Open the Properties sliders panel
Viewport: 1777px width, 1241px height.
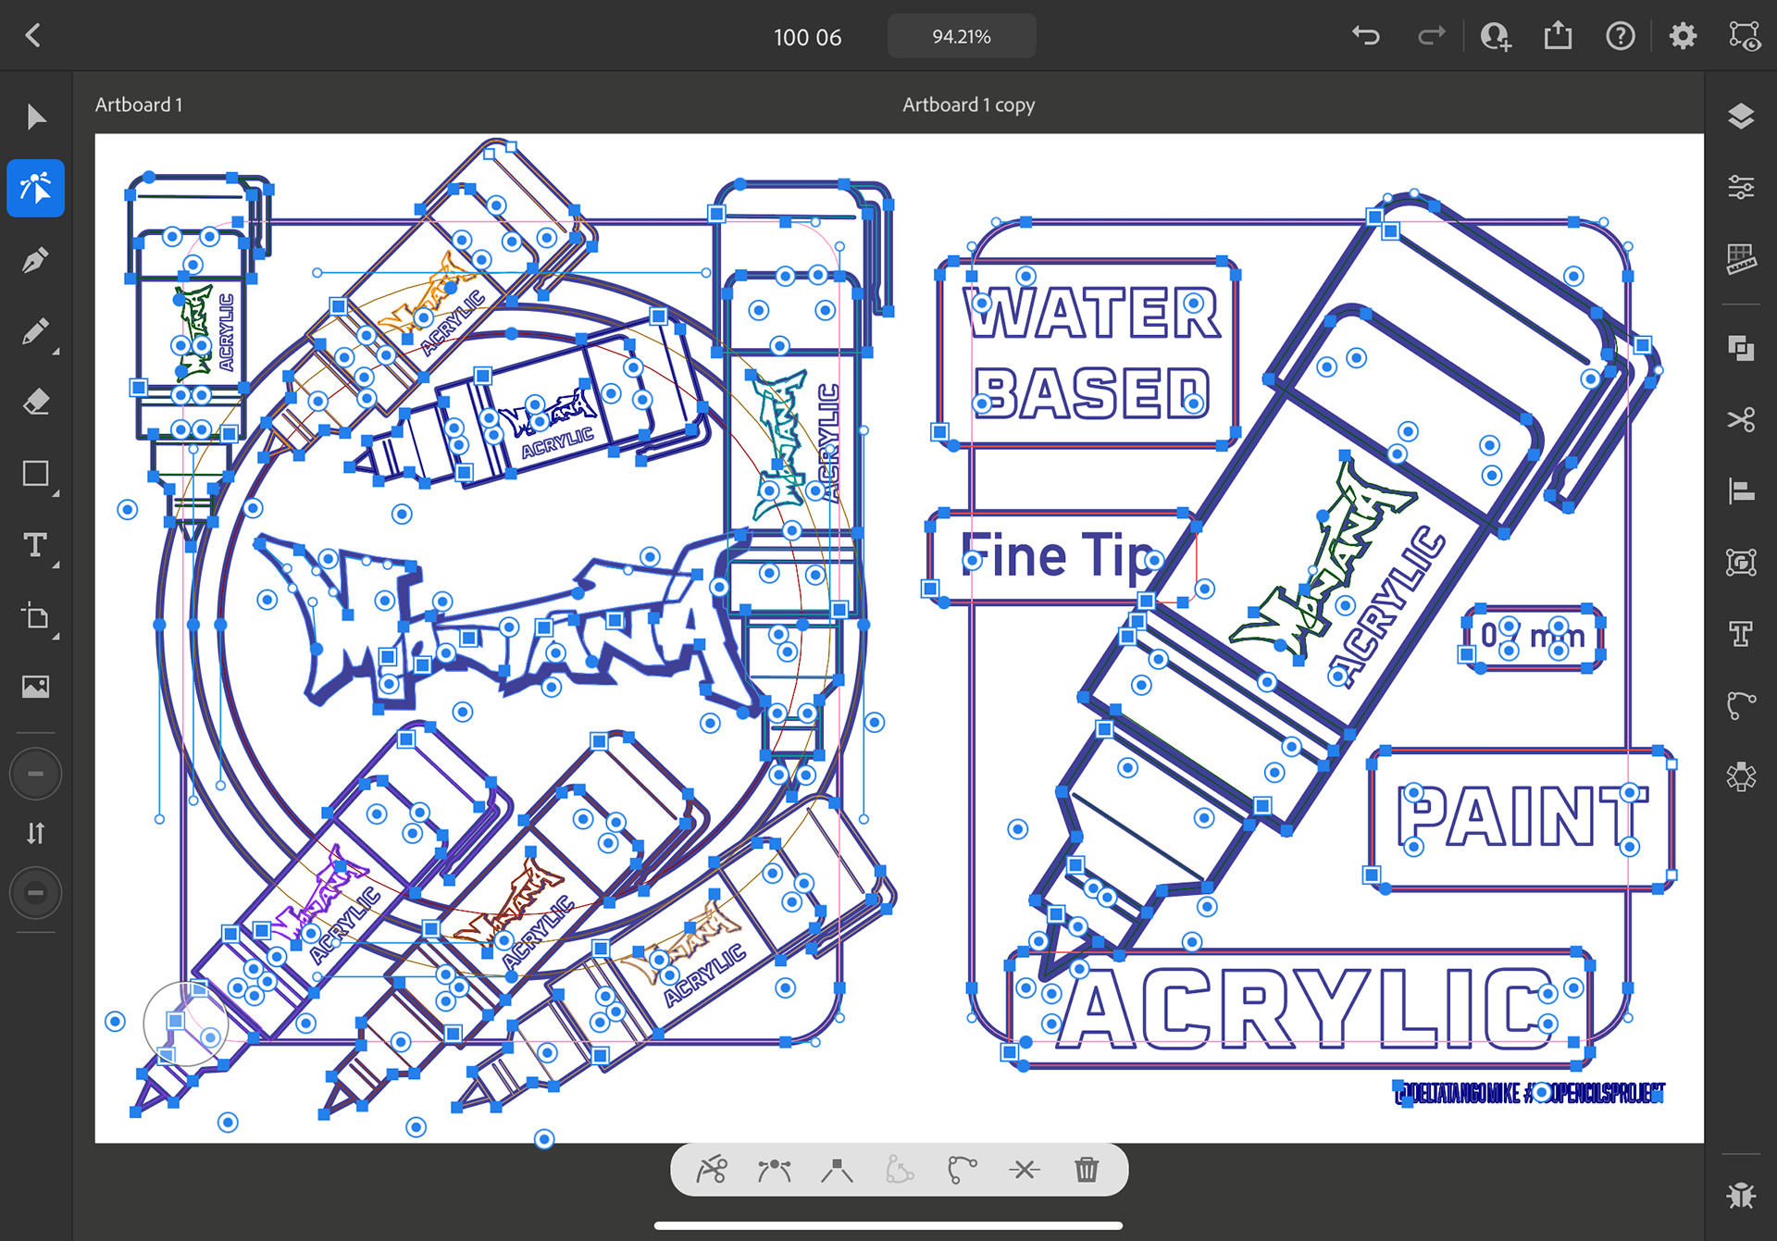pos(1741,188)
